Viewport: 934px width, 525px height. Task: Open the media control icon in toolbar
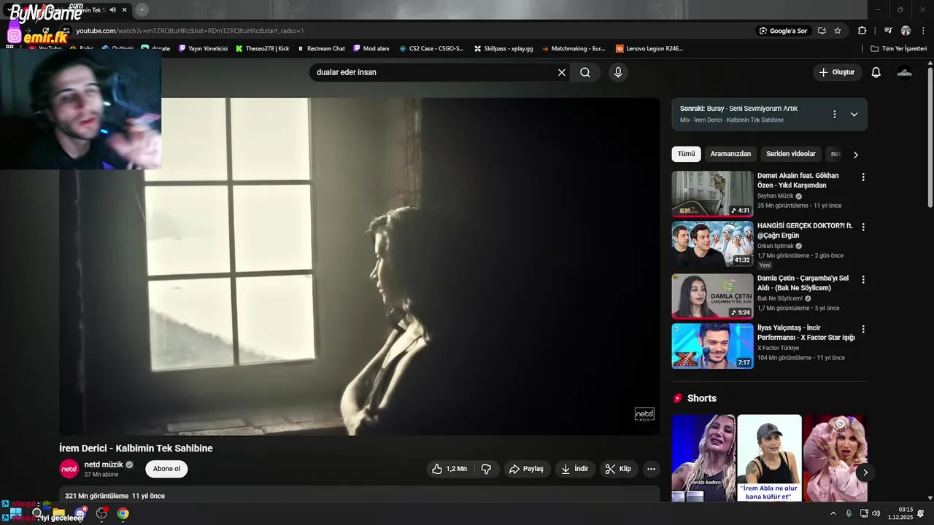(x=888, y=31)
